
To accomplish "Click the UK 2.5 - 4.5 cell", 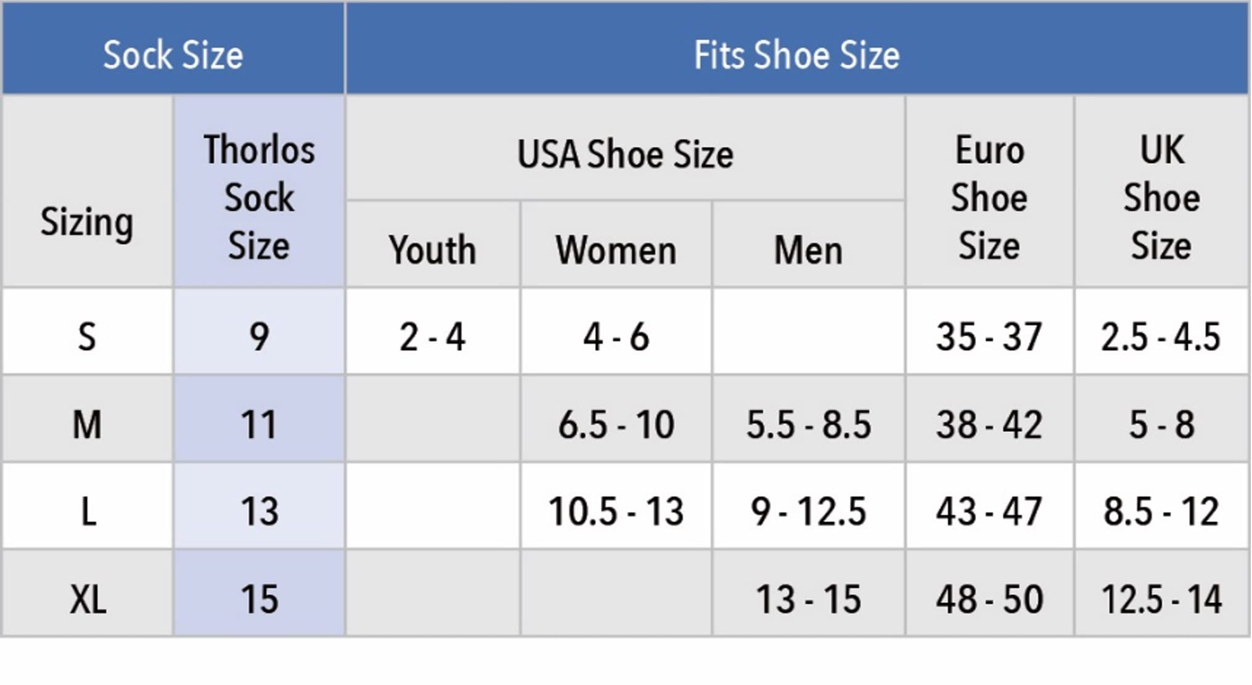I will tap(1161, 337).
